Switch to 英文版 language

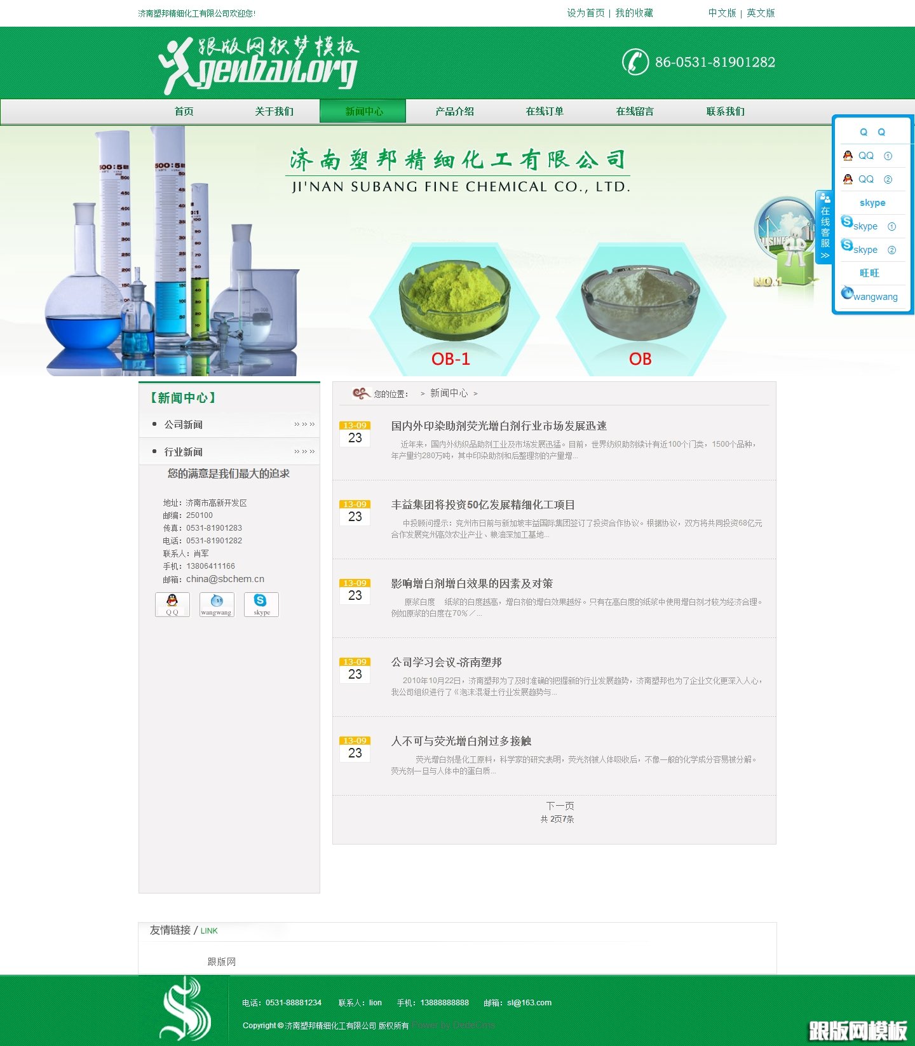coord(761,13)
